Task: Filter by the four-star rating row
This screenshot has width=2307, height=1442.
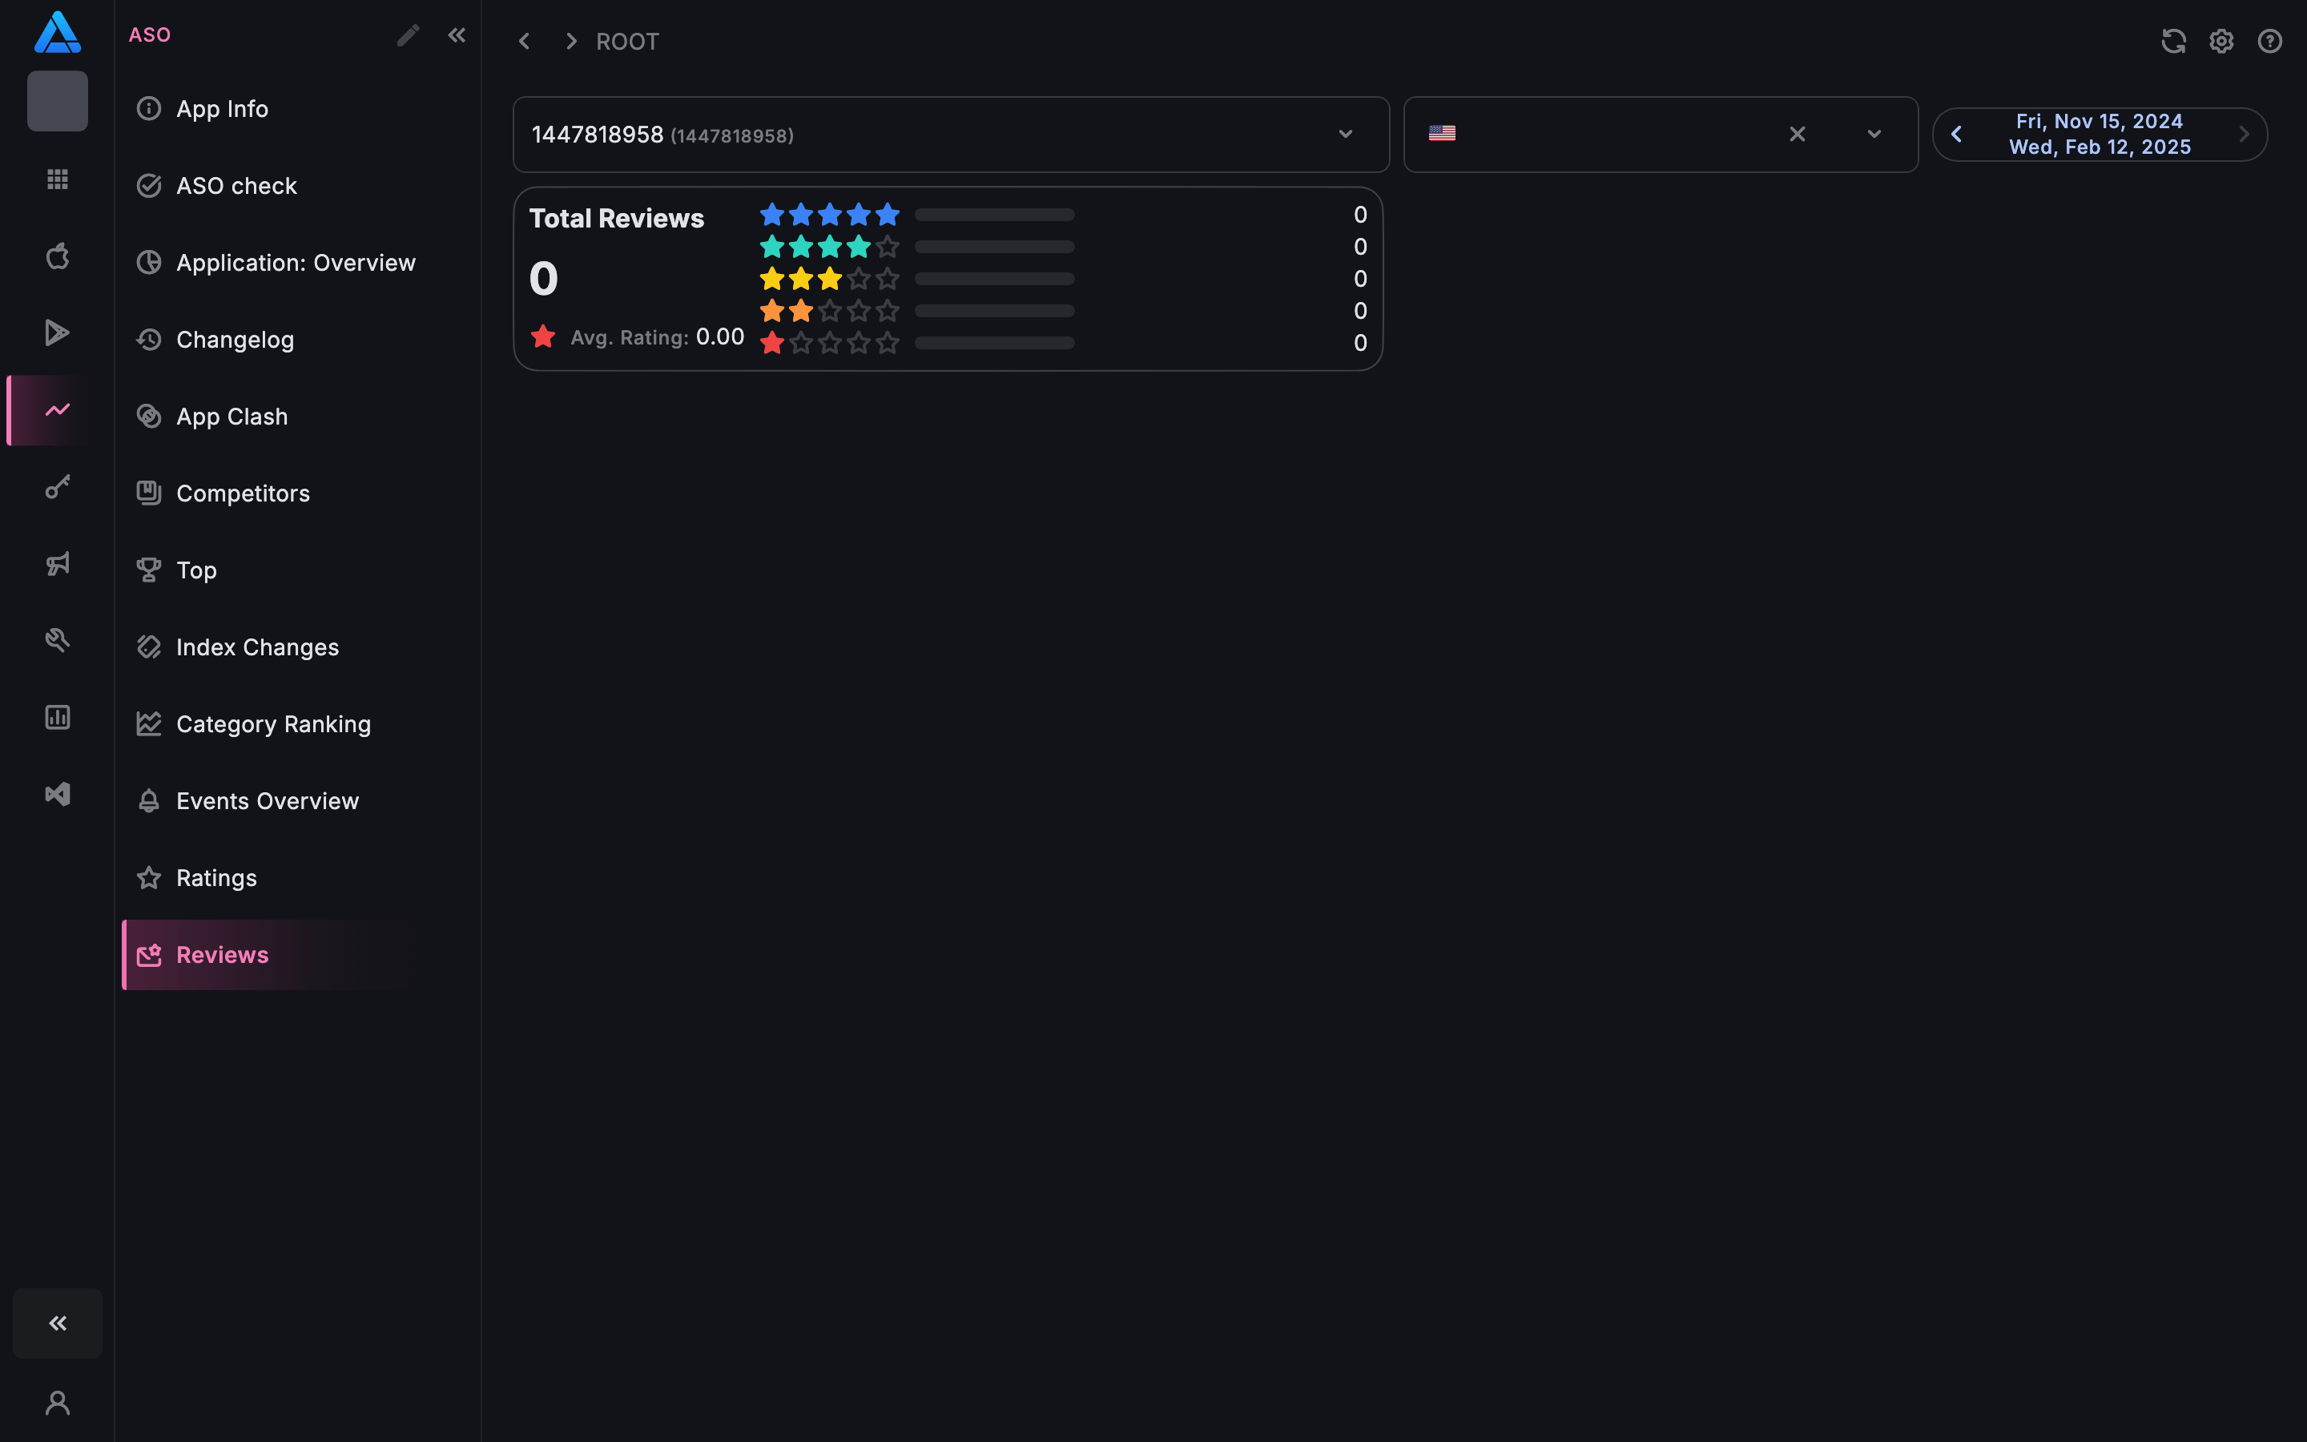Action: tap(1063, 247)
